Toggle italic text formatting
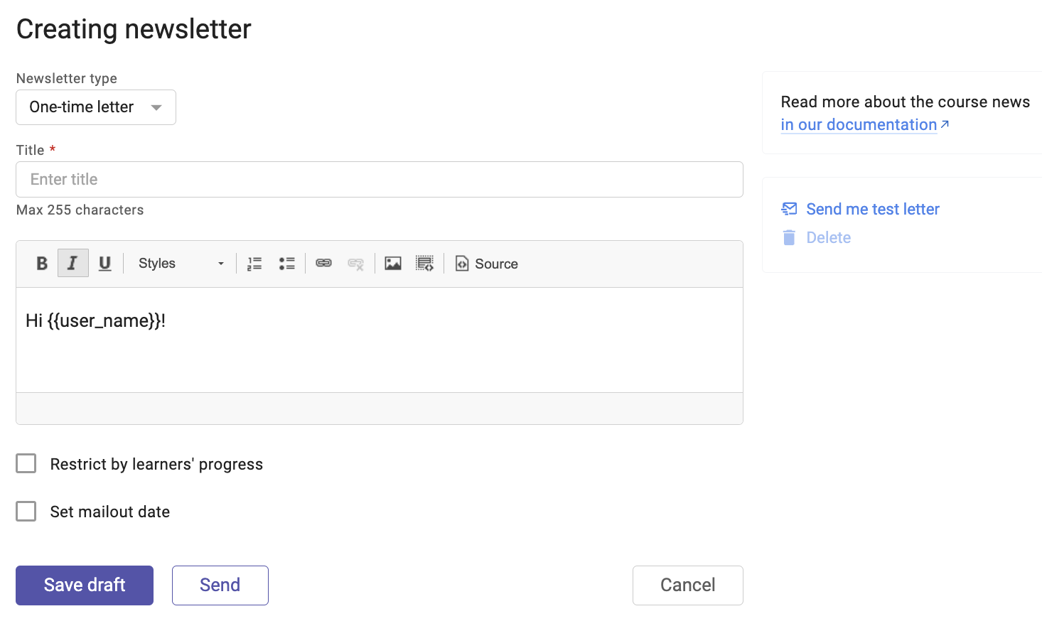The height and width of the screenshot is (621, 1042). pos(72,264)
